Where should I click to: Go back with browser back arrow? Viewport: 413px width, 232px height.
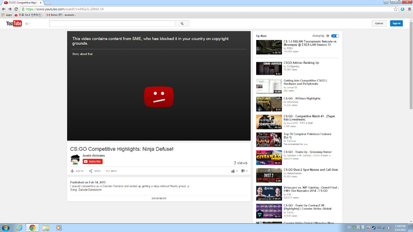coord(4,9)
